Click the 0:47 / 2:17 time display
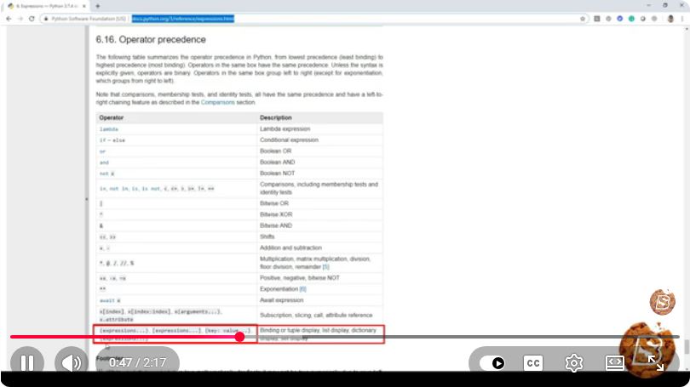 [x=138, y=363]
